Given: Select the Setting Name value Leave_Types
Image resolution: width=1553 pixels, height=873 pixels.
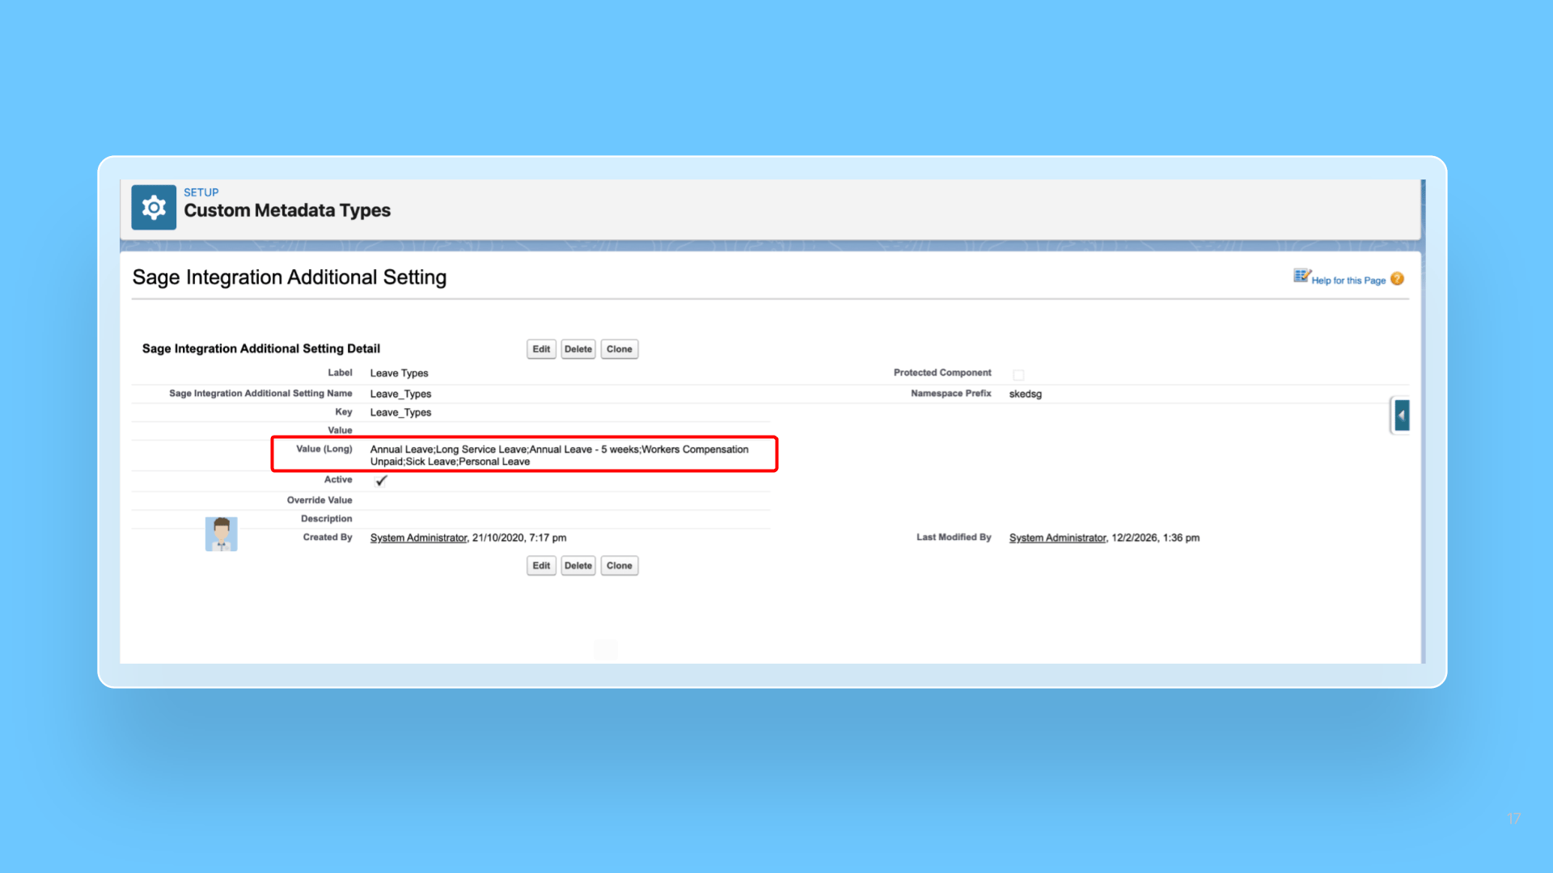Looking at the screenshot, I should [400, 394].
